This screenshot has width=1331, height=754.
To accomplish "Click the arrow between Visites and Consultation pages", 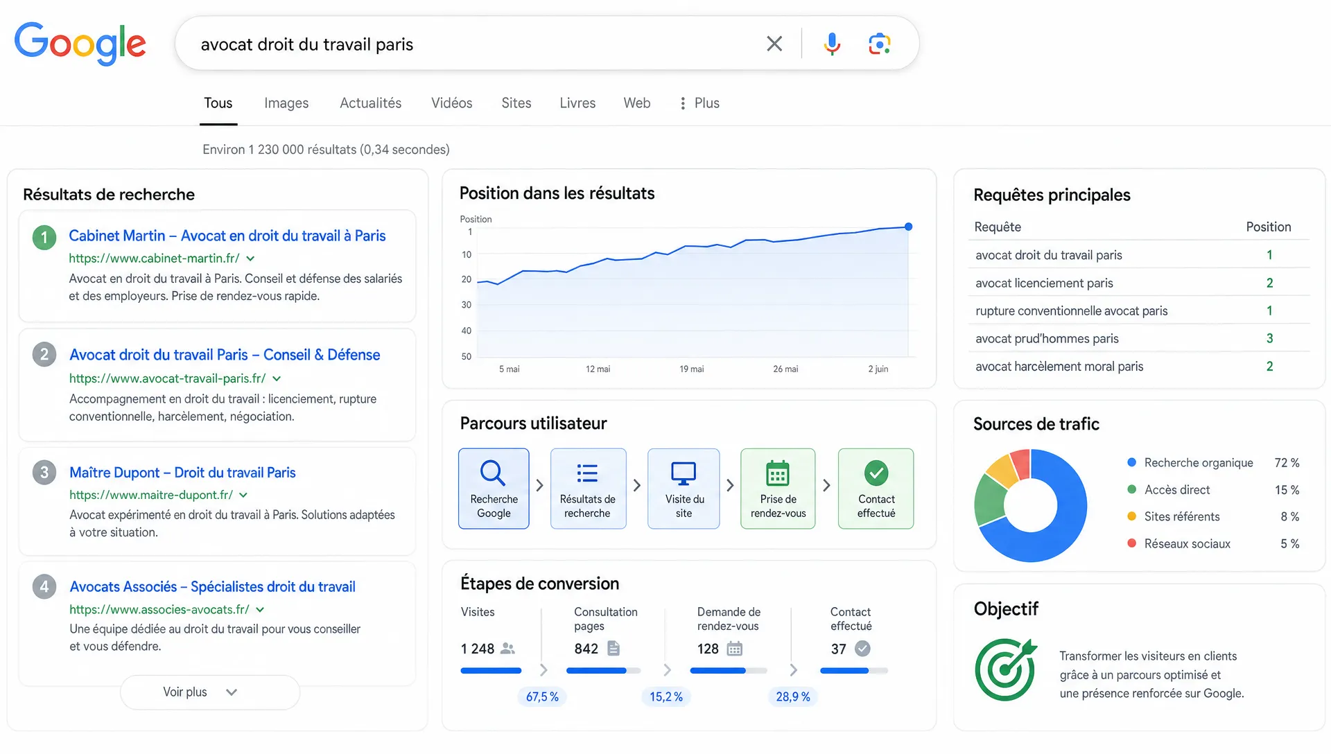I will 543,670.
